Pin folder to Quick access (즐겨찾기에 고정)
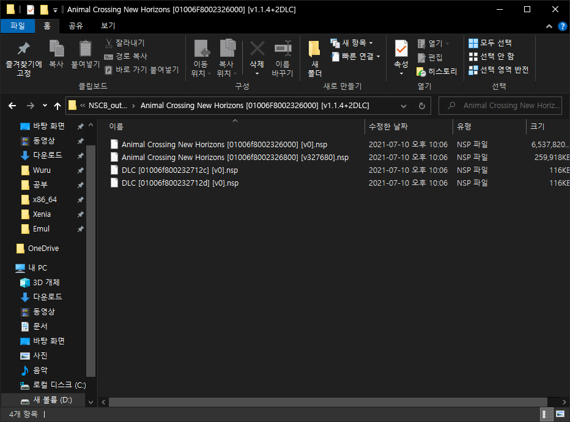570x422 pixels. 24,58
